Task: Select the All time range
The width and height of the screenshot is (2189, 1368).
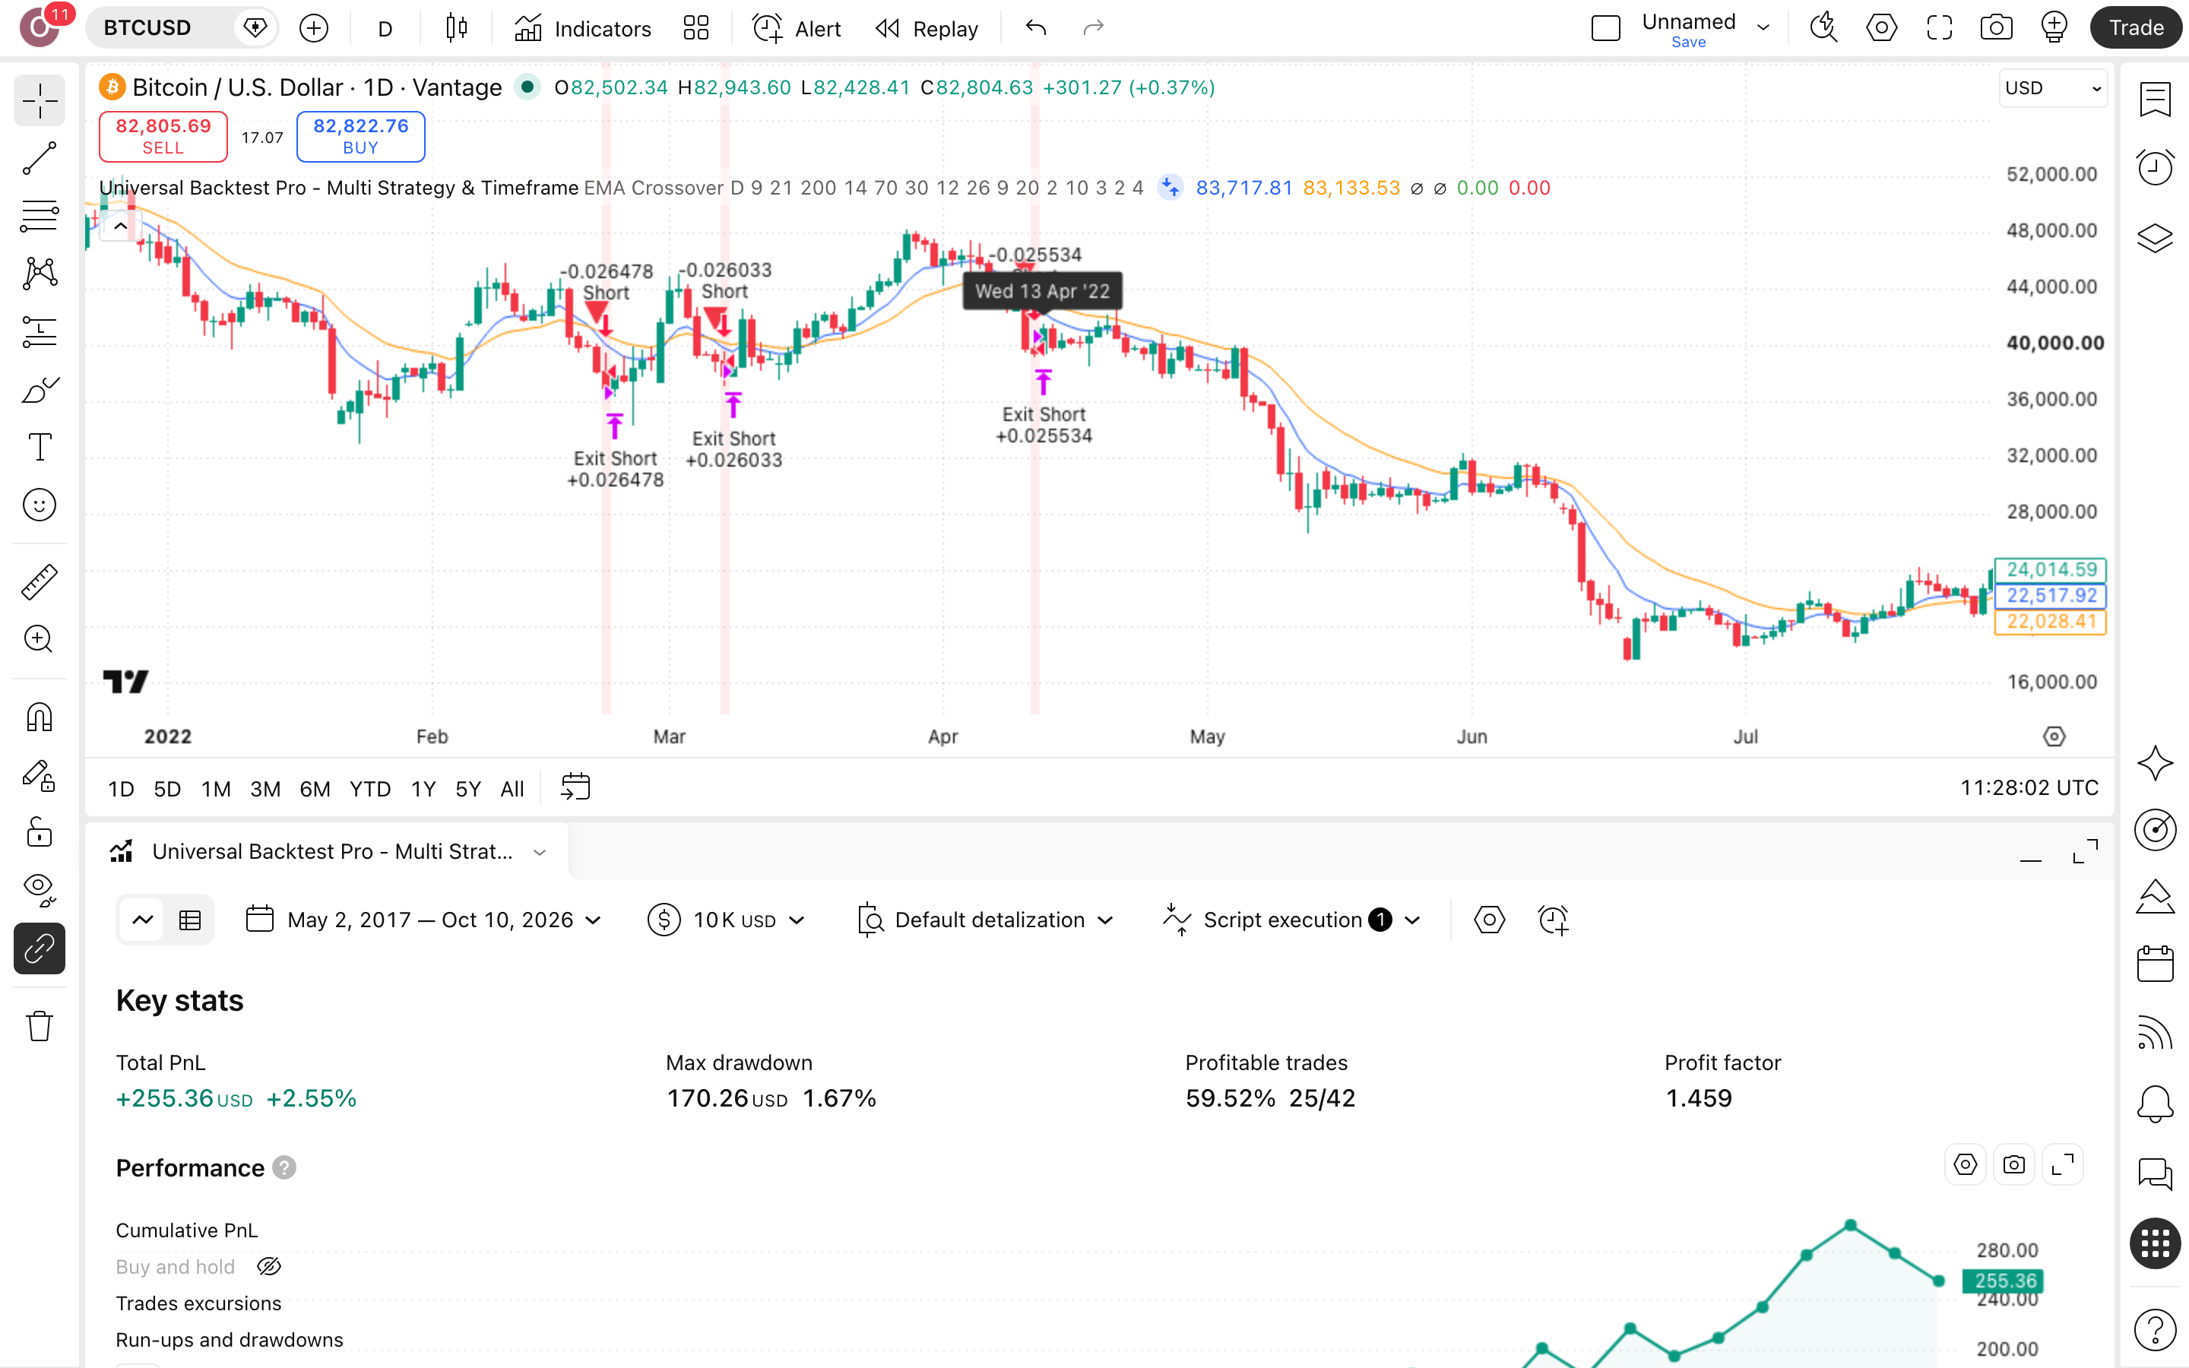Action: pyautogui.click(x=512, y=789)
